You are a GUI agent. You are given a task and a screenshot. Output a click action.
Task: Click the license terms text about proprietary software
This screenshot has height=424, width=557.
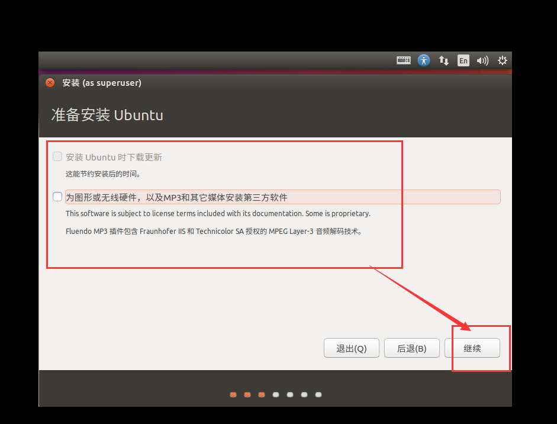pyautogui.click(x=218, y=214)
